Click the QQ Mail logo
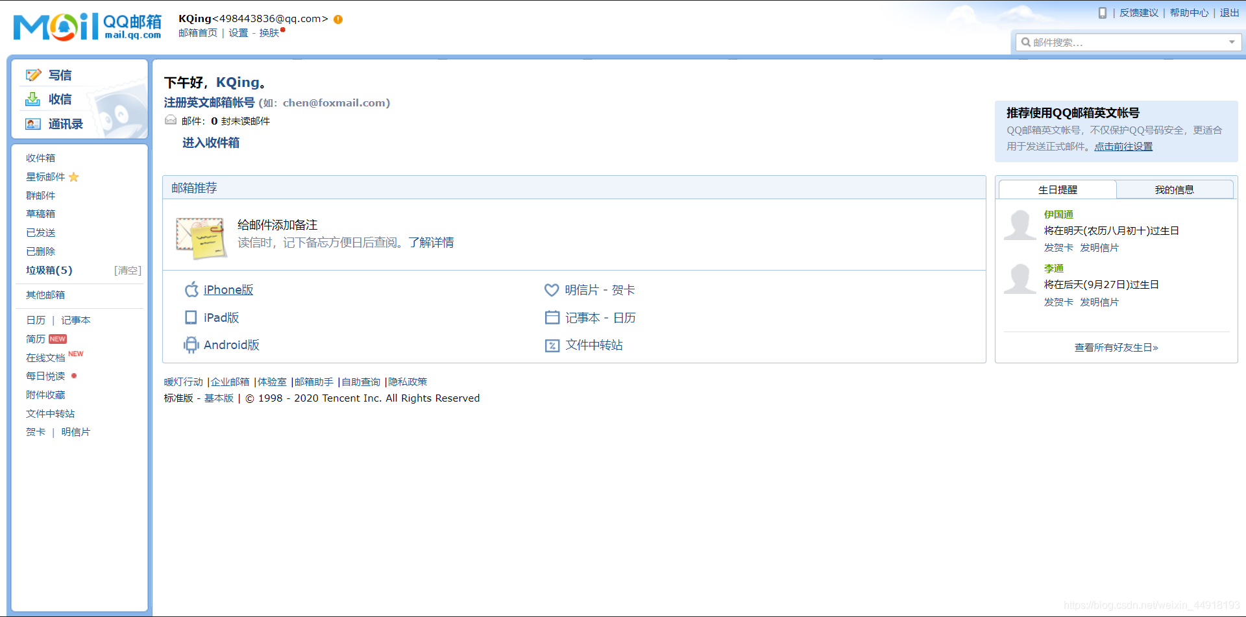The height and width of the screenshot is (617, 1246). 88,27
